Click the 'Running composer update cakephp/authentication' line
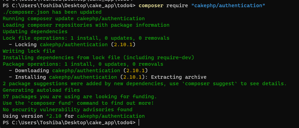 point(73,18)
